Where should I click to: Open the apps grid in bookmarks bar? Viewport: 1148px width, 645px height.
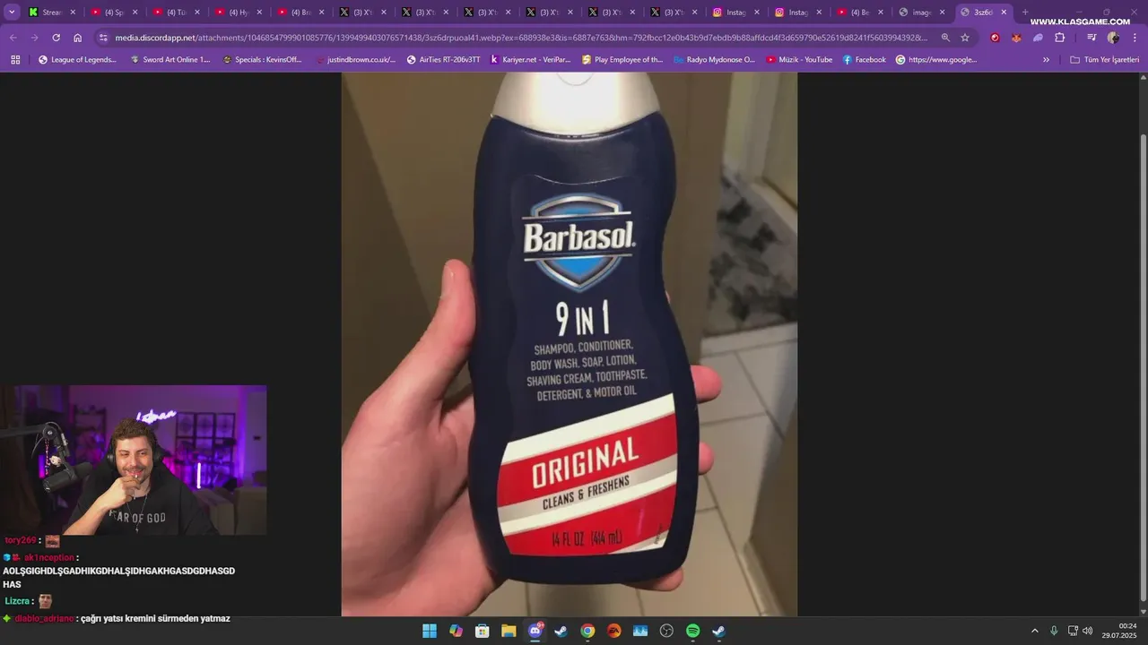click(x=15, y=60)
